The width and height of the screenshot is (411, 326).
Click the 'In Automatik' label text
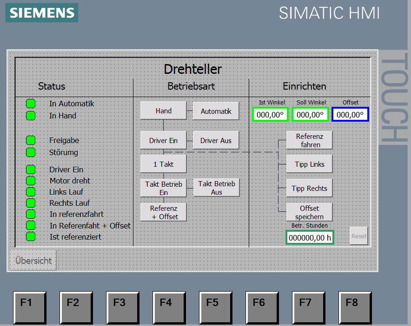pyautogui.click(x=72, y=104)
